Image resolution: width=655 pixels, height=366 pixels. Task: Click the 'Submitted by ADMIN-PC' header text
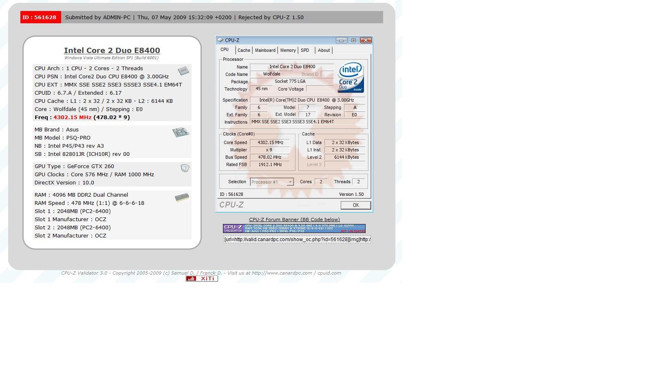pos(98,17)
